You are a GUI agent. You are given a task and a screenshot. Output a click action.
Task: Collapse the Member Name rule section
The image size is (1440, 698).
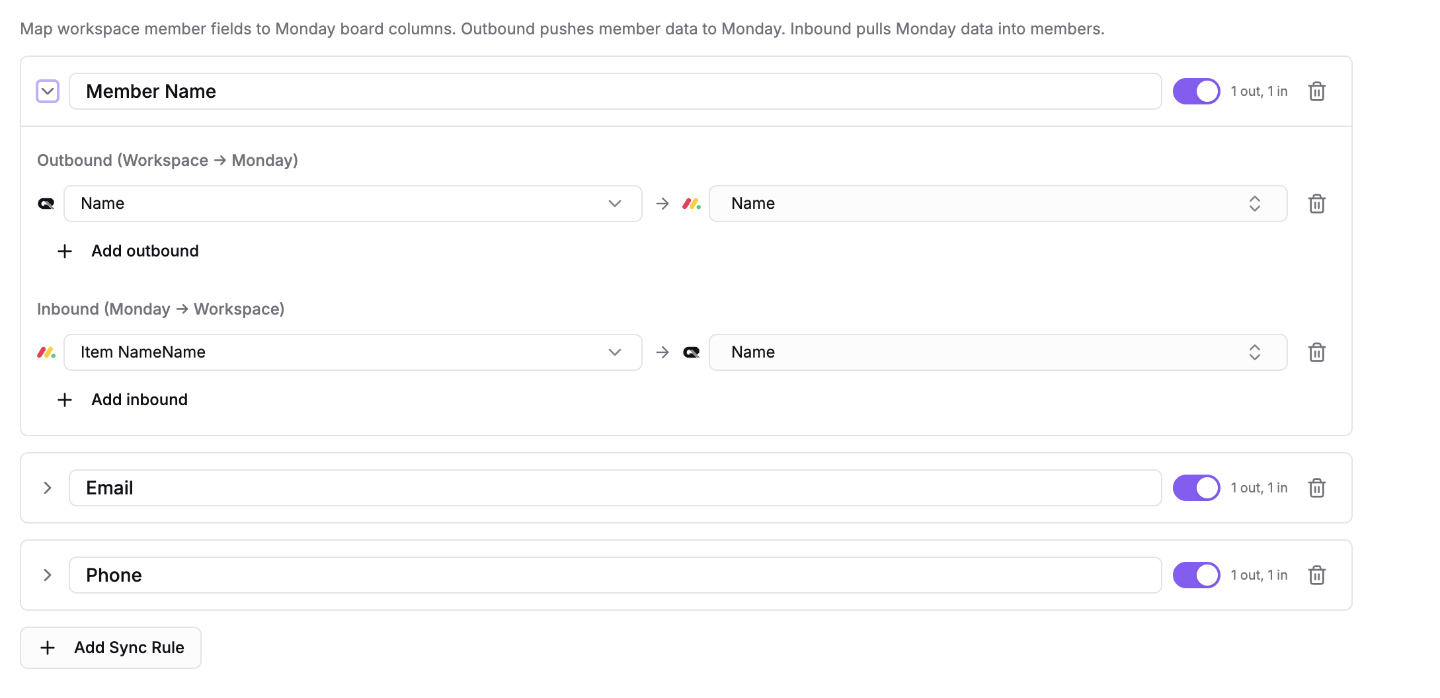[48, 91]
